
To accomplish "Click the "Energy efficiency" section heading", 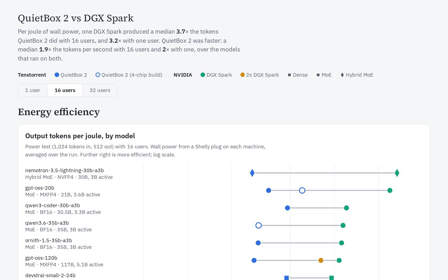I will pos(59,112).
